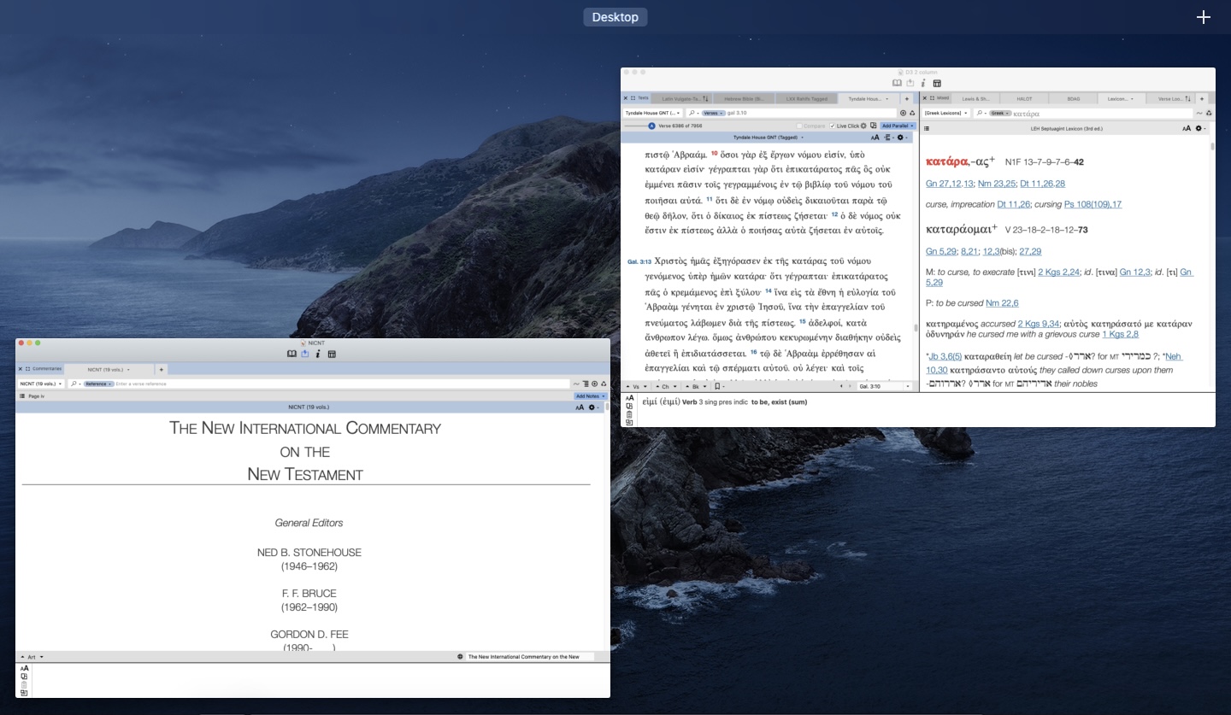Open the Add Parallel dropdown
1231x715 pixels.
pyautogui.click(x=898, y=126)
